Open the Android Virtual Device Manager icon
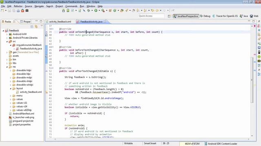 (68, 11)
